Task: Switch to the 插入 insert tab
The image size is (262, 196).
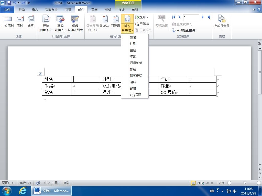Action: point(35,10)
